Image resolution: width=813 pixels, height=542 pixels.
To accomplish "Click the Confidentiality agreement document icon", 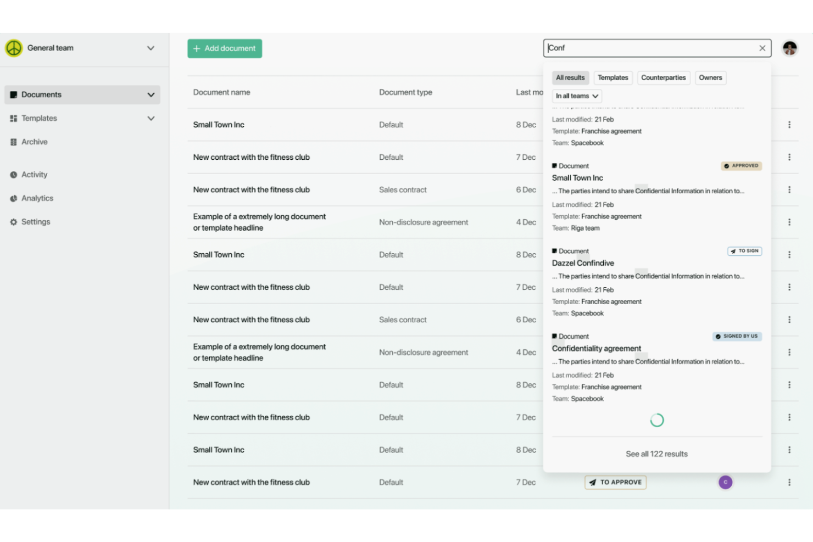I will tap(555, 336).
